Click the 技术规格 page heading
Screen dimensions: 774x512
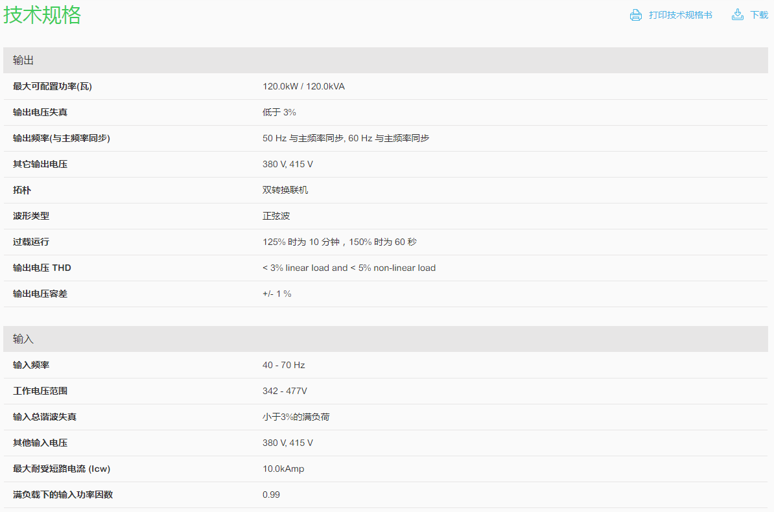pos(42,14)
